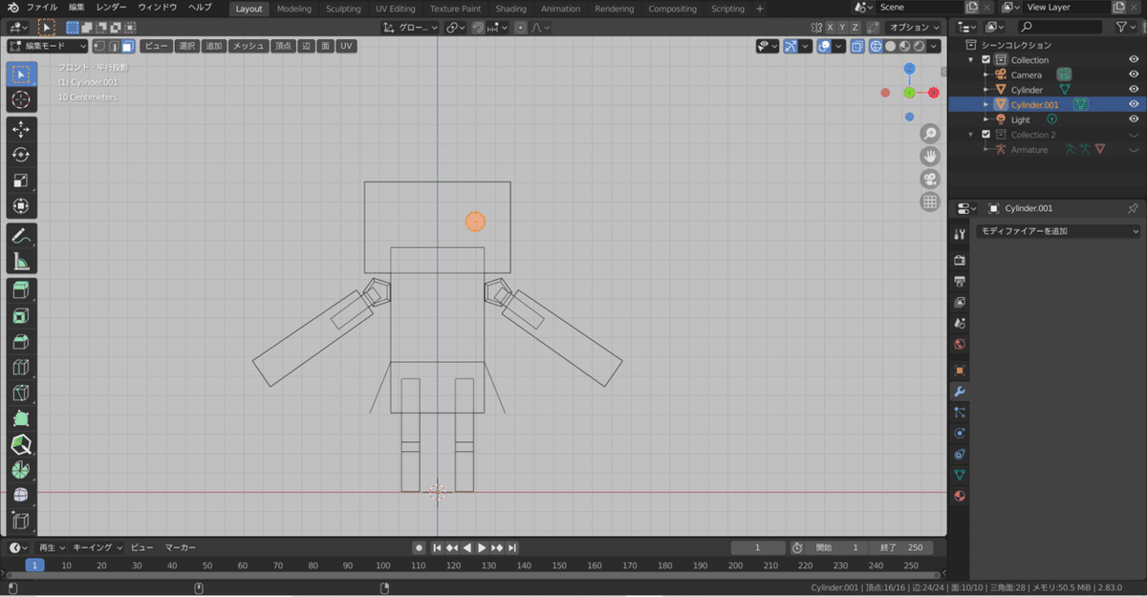
Task: Select the Bevel tool
Action: click(21, 341)
